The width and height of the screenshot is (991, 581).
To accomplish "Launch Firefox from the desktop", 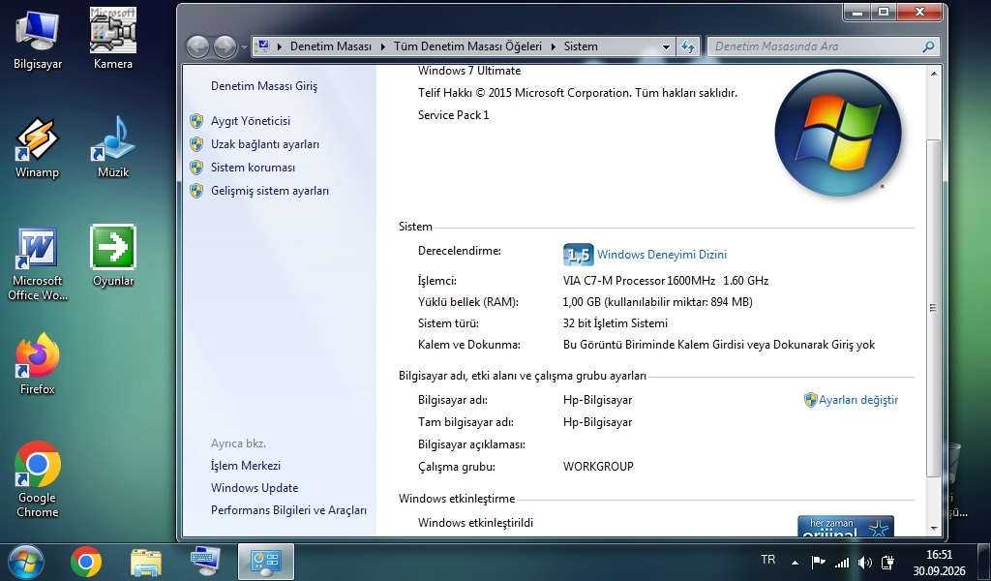I will [38, 365].
